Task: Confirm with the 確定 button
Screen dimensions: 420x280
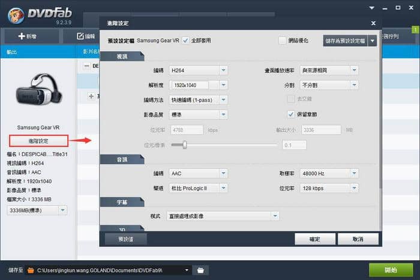Action: [x=315, y=239]
